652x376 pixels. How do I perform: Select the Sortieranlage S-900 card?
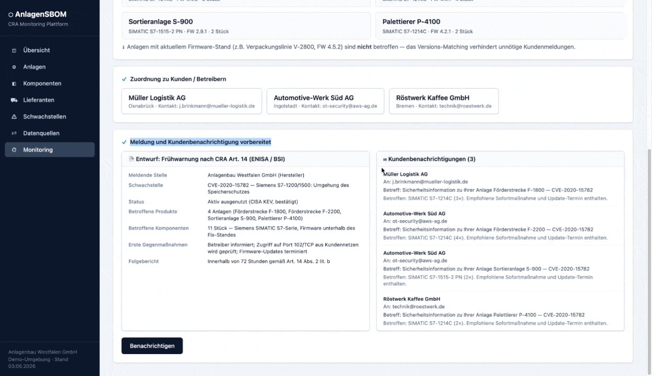point(246,26)
